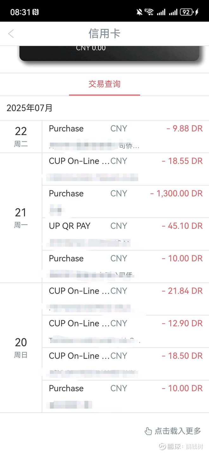The image size is (209, 453).
Task: Tap the 2025年07月 month header
Action: pos(29,108)
